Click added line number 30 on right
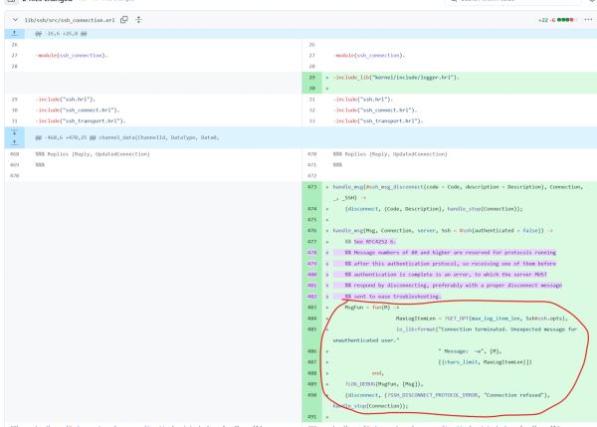 (311, 89)
